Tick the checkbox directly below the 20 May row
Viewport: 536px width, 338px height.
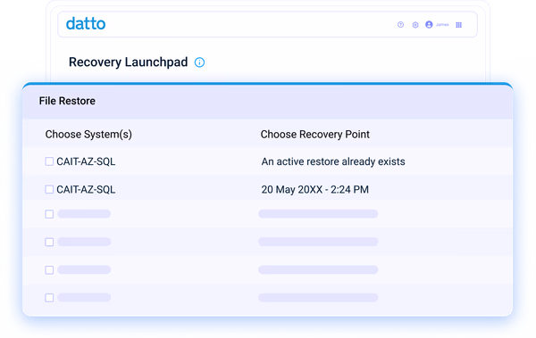tap(49, 214)
